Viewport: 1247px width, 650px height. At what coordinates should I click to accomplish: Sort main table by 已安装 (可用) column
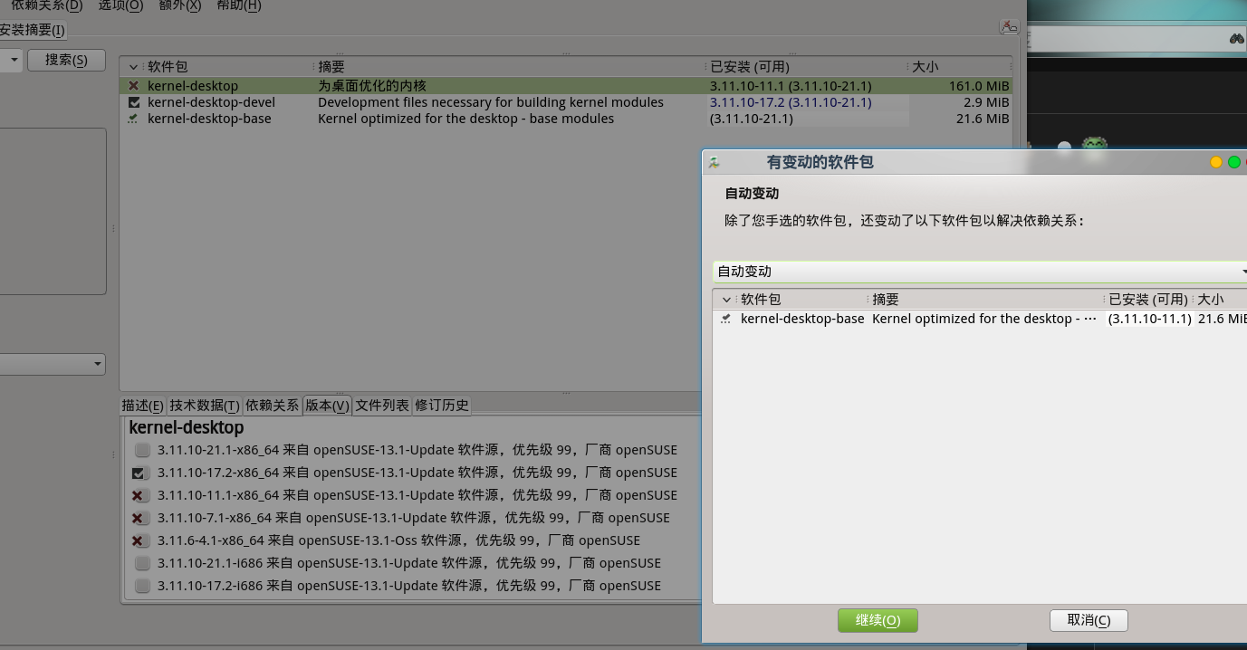click(x=750, y=67)
